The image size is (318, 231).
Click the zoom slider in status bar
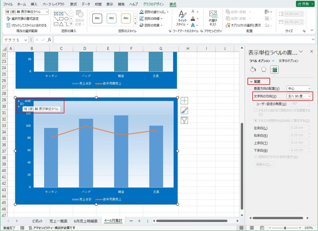point(285,228)
